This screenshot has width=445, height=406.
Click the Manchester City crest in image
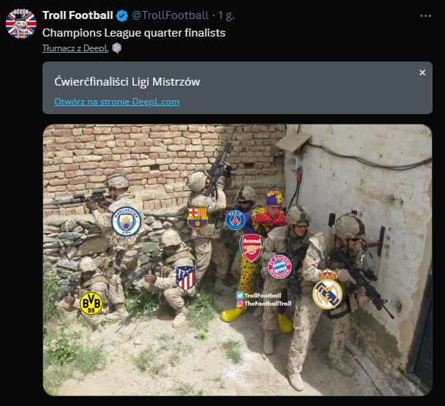coord(127,222)
